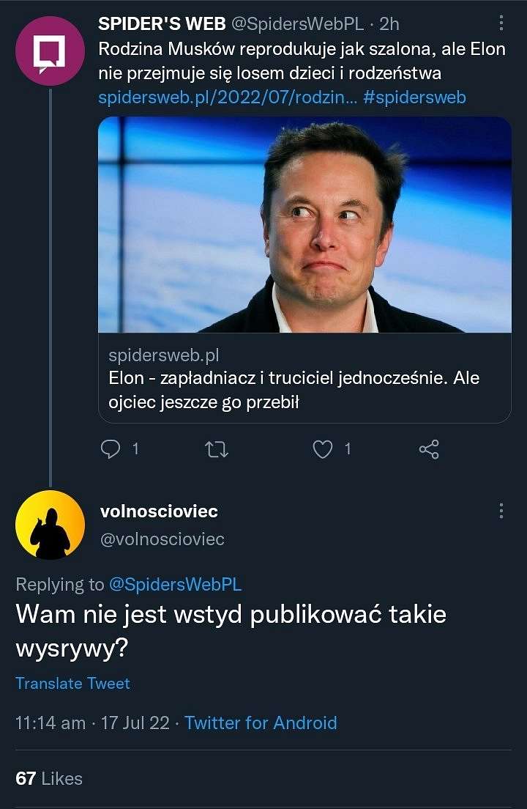Click Translate Tweet
The image size is (527, 809).
pyautogui.click(x=72, y=683)
